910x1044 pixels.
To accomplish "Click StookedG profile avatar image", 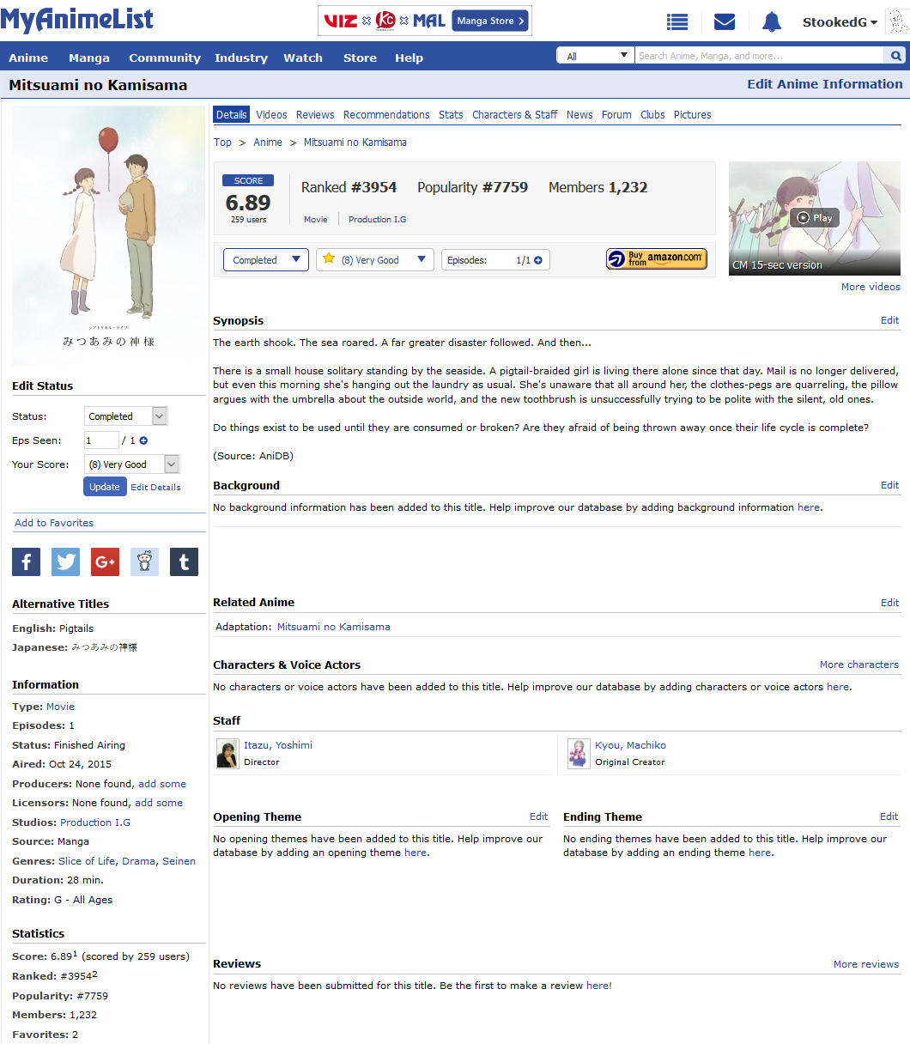I will coord(897,22).
